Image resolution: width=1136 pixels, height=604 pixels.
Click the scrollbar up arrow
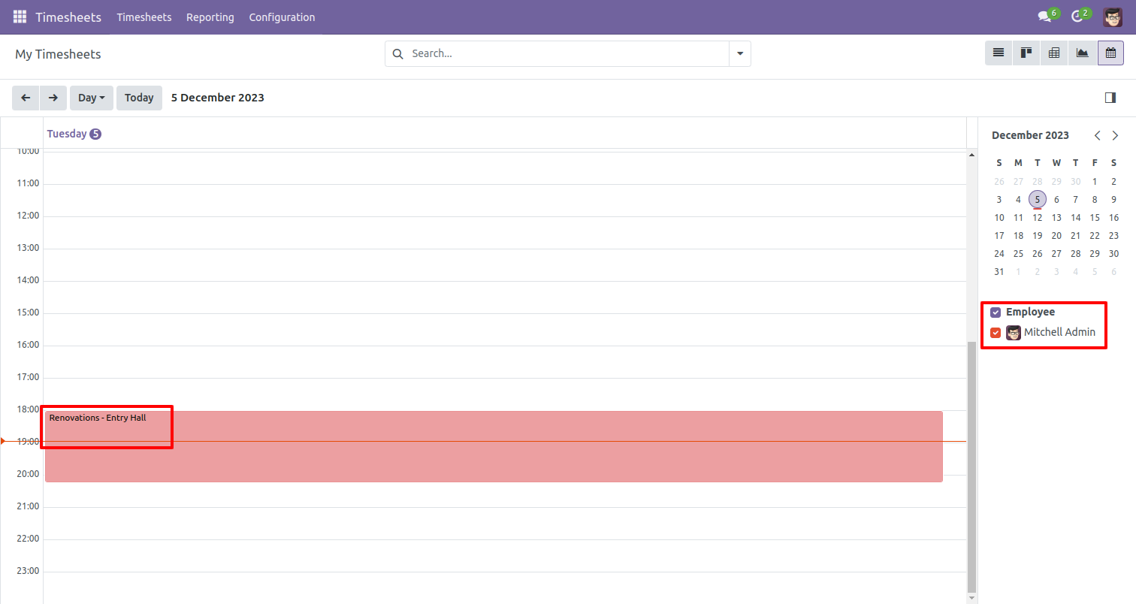(x=971, y=155)
